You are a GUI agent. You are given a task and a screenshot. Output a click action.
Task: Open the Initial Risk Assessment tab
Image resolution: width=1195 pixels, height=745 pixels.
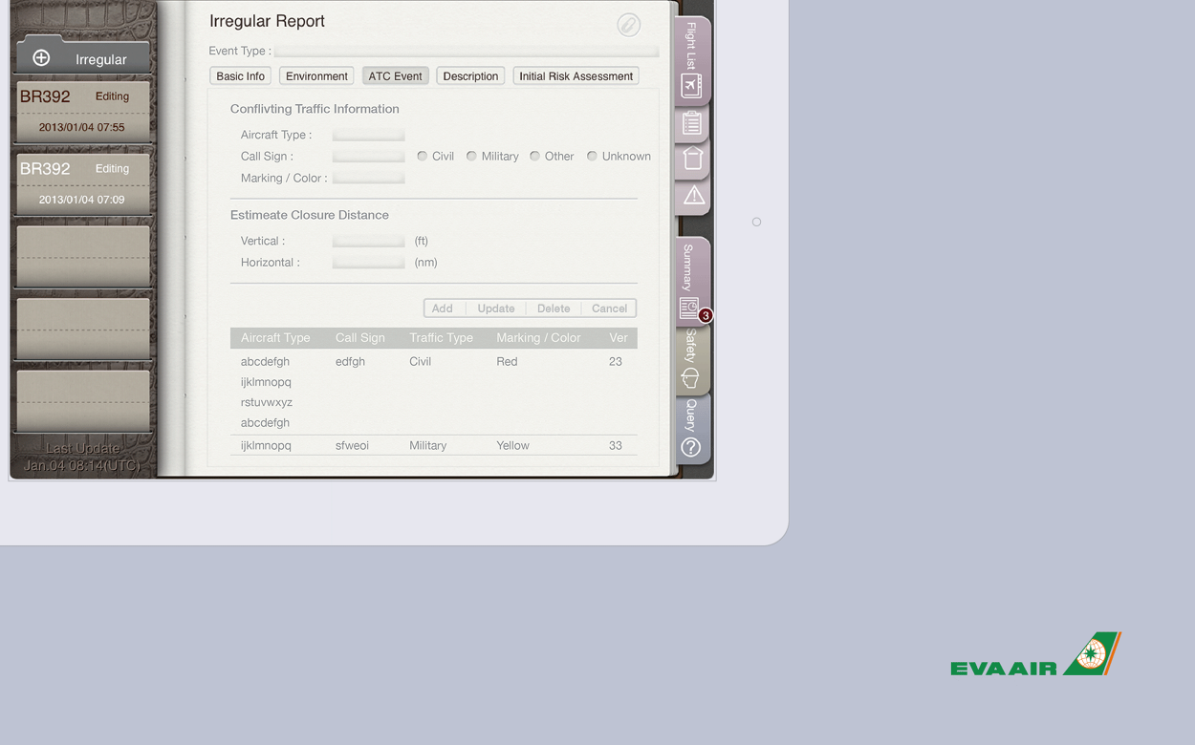pos(576,76)
